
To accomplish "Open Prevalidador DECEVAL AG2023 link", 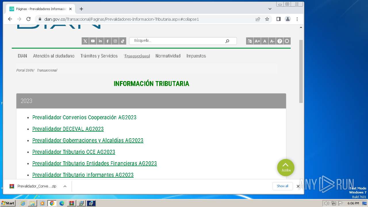I will tap(68, 129).
